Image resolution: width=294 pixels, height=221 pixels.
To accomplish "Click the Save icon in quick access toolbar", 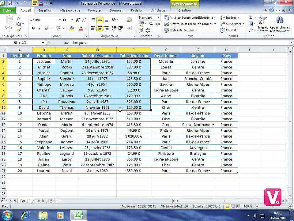I will [10, 3].
